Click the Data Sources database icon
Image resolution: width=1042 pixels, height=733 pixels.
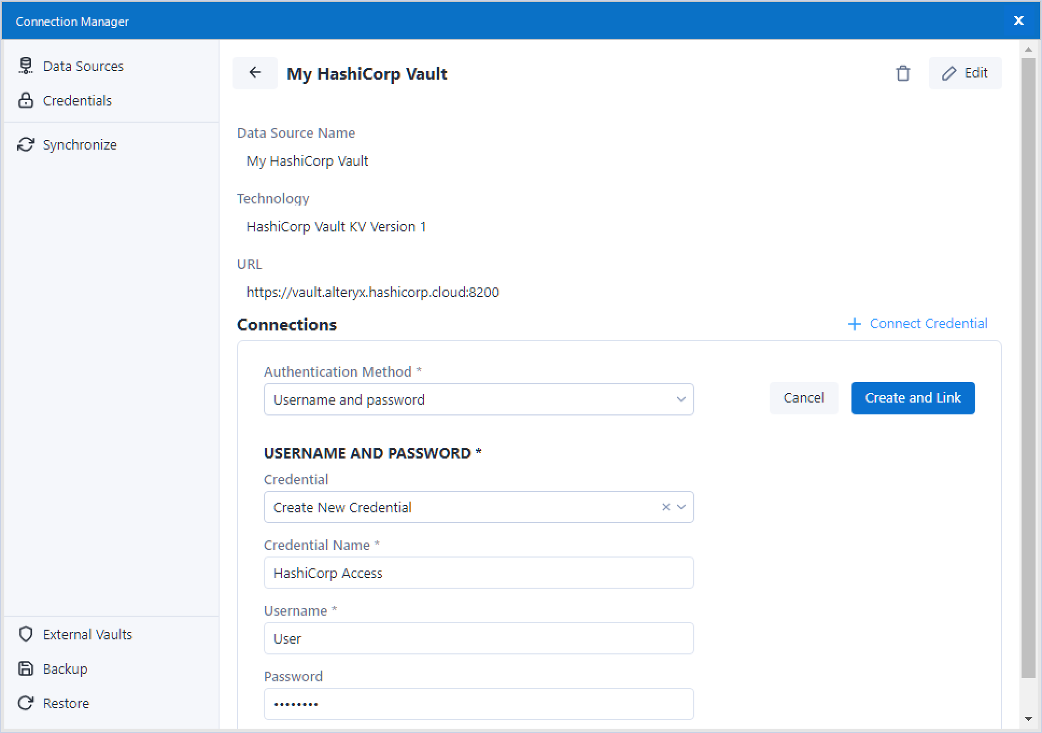click(x=25, y=66)
